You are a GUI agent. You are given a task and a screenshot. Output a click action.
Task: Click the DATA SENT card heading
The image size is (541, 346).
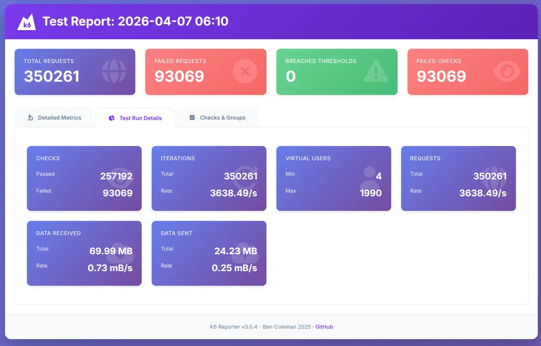coord(177,233)
